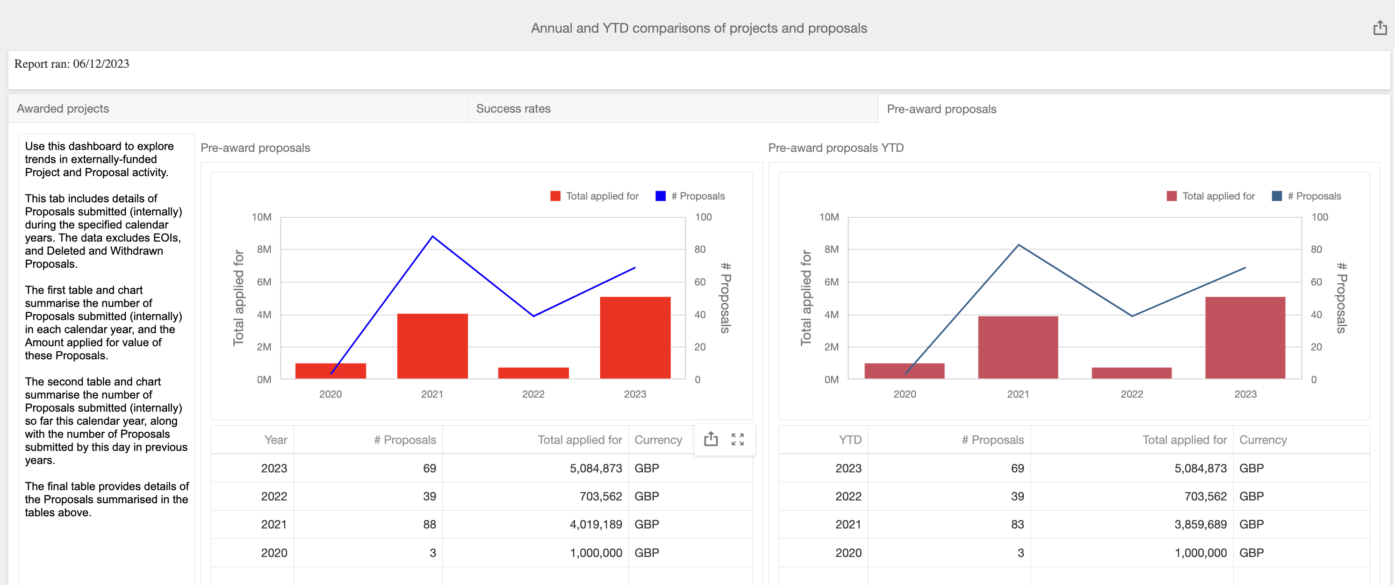Click the 2021 bar in YTD chart

coord(1018,347)
